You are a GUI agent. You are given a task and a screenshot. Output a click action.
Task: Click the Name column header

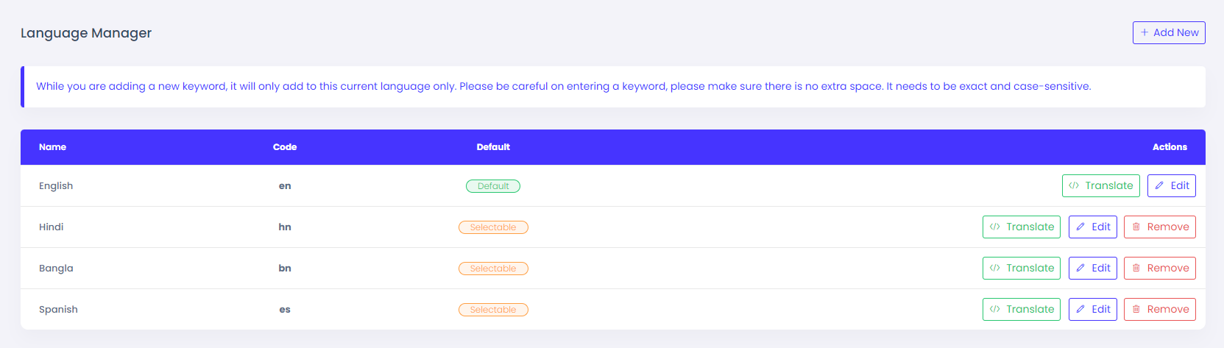[x=52, y=147]
